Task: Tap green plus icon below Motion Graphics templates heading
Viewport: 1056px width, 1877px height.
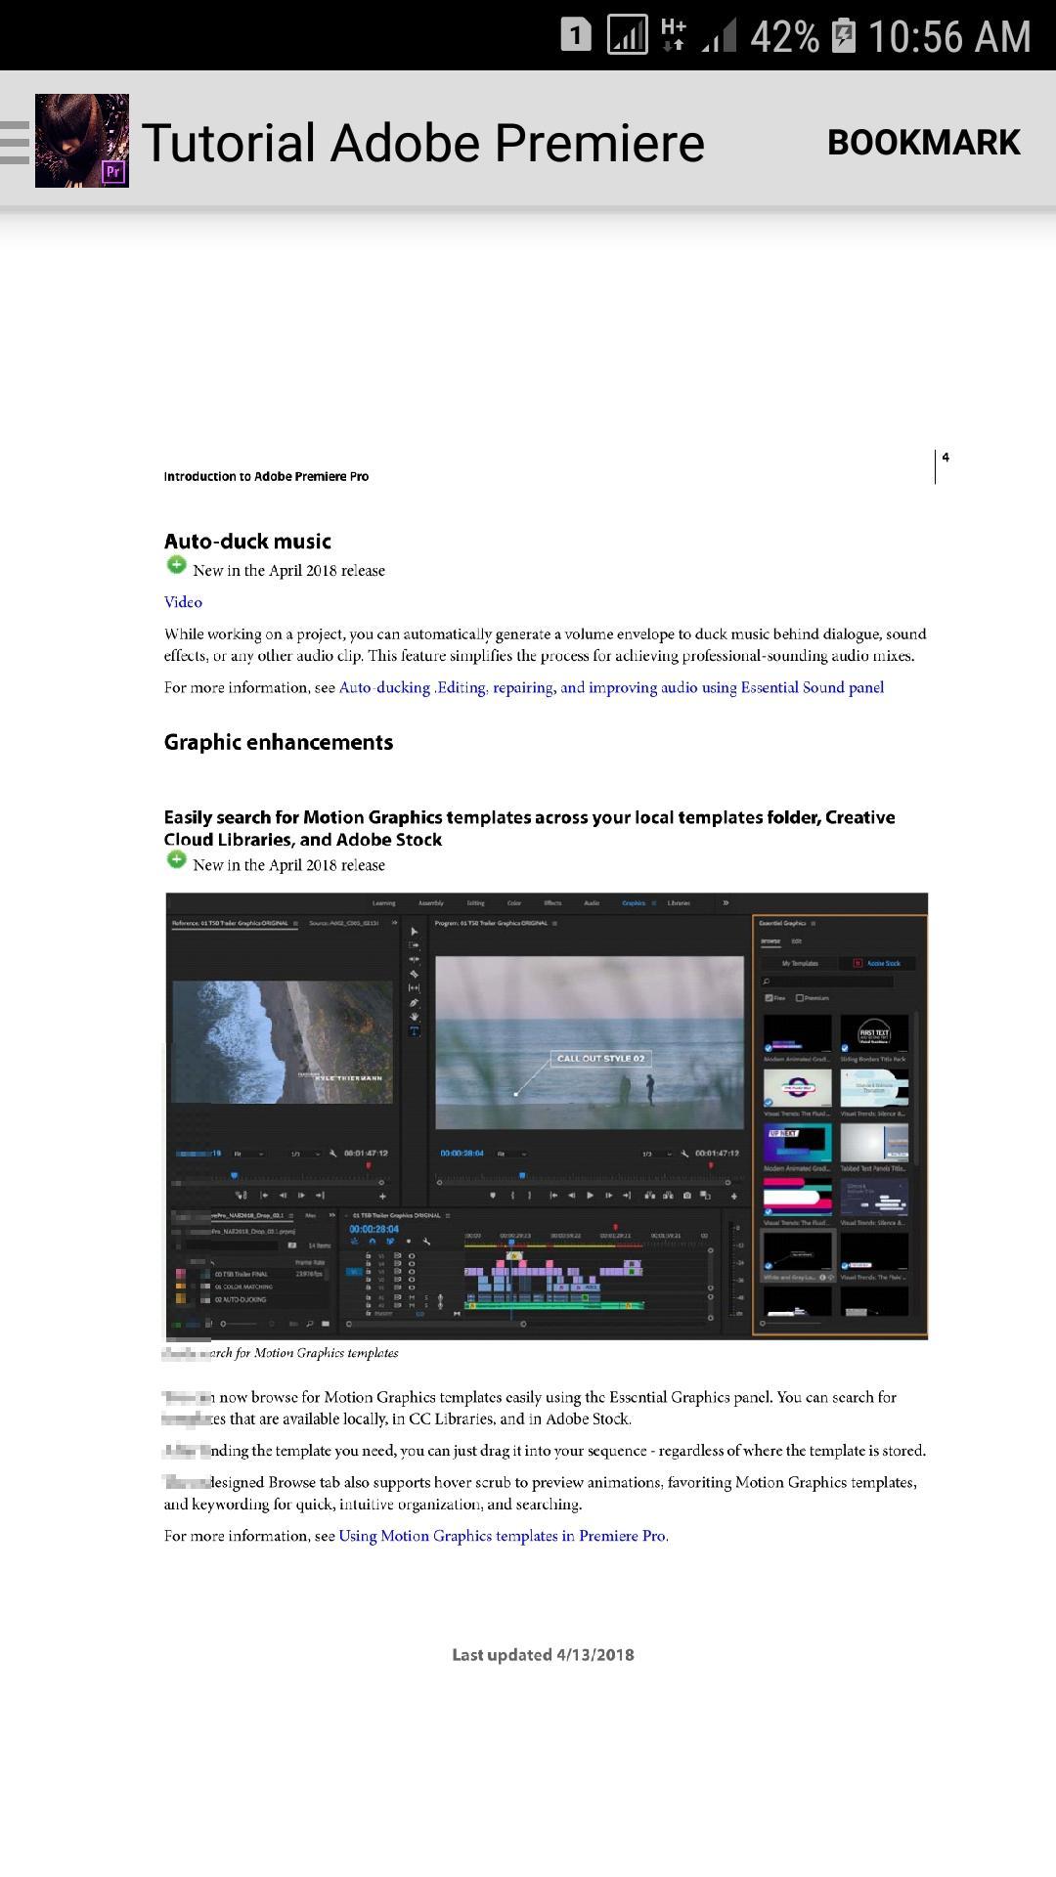Action: (x=176, y=859)
